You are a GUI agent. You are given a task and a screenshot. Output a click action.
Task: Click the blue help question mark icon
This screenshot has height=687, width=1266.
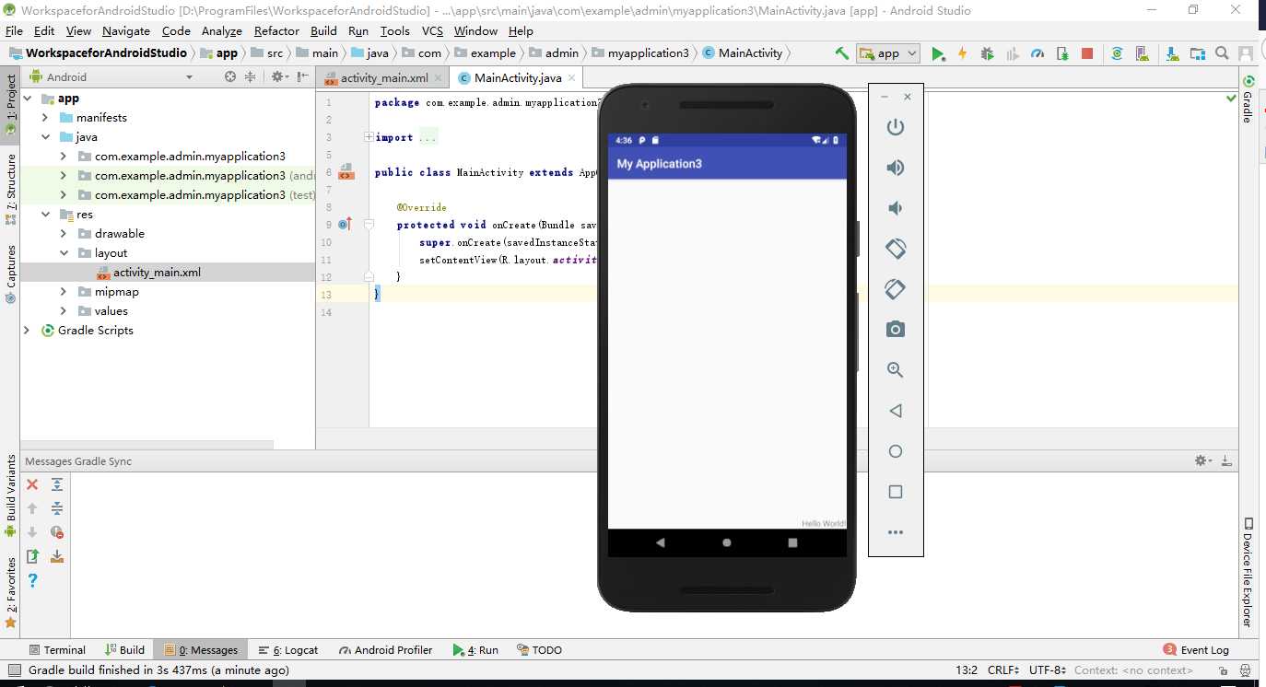click(x=32, y=580)
